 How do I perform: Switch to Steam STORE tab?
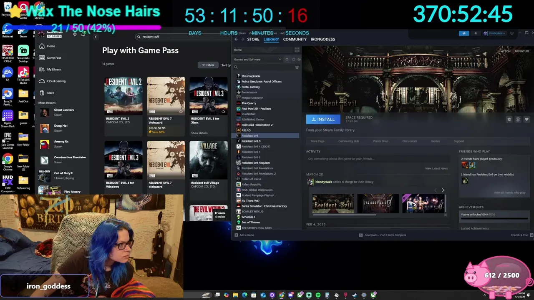tap(253, 39)
